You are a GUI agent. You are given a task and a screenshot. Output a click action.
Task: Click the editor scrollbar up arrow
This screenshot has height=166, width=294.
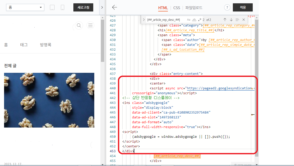coord(257,18)
